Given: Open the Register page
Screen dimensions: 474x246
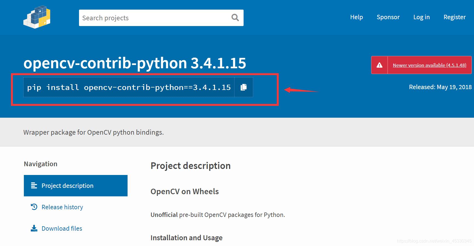Looking at the screenshot, I should click(x=455, y=17).
